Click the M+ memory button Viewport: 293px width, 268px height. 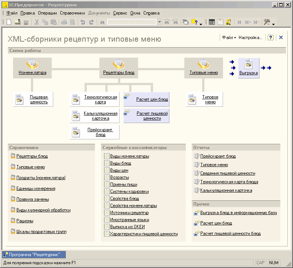[248, 22]
